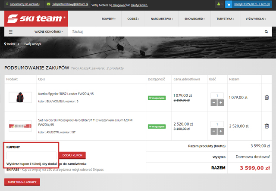Click the coupon code input field
The width and height of the screenshot is (276, 191).
(31, 155)
